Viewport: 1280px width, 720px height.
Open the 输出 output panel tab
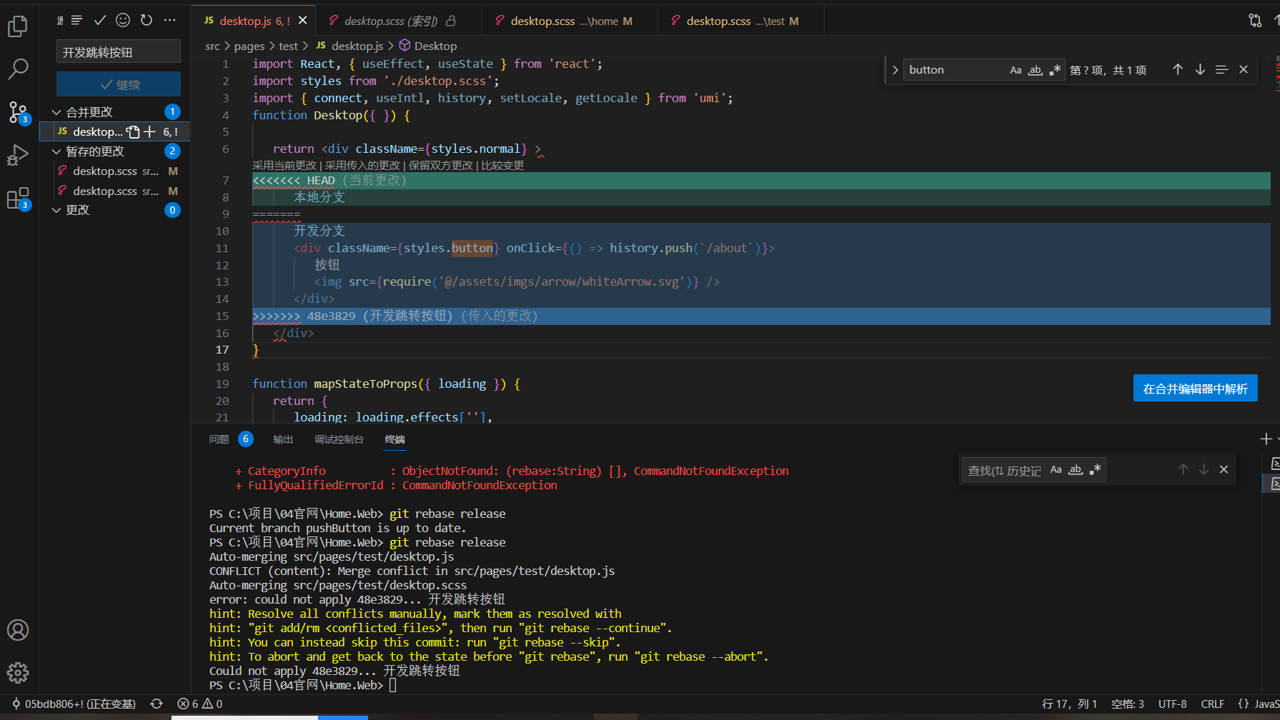click(283, 439)
